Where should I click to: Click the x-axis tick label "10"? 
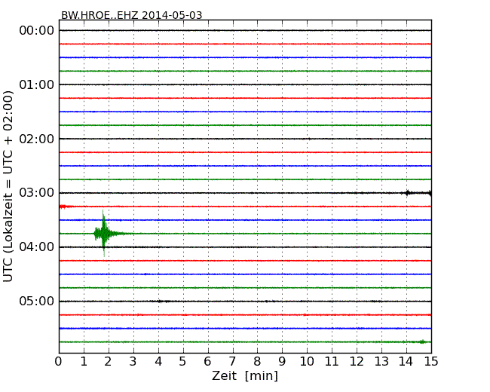coord(307,362)
